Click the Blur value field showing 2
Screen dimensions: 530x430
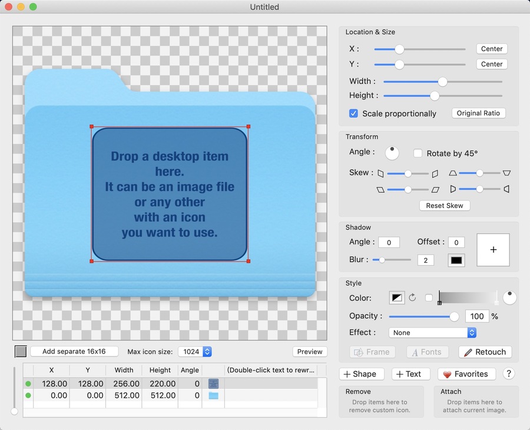pos(426,260)
